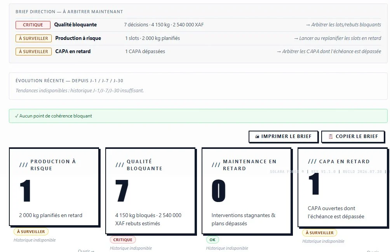Screen dimensions: 390x252
Task: Open the CAPA en retard card title
Action: [344, 161]
